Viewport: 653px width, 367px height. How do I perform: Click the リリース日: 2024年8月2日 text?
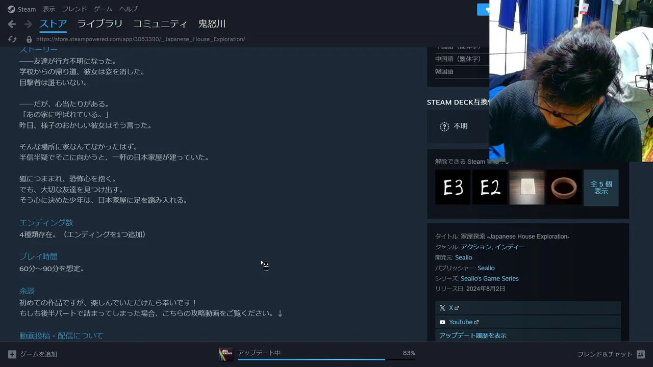pos(470,289)
